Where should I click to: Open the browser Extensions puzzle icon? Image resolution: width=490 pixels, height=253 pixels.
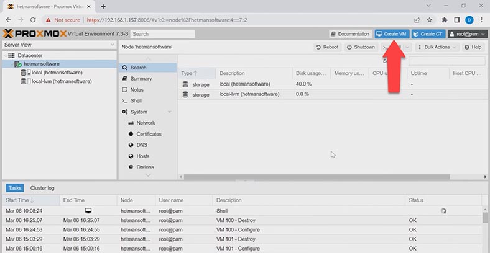[445, 20]
